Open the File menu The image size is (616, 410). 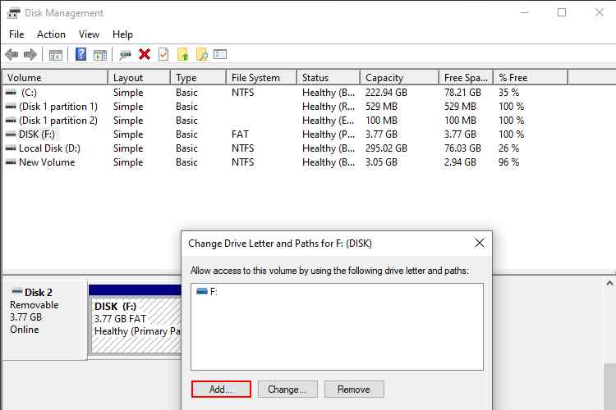click(16, 34)
